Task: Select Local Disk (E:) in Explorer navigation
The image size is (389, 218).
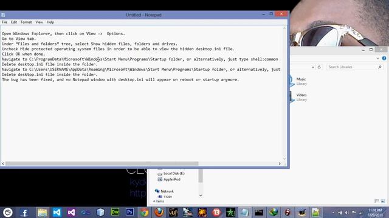Action: click(171, 174)
